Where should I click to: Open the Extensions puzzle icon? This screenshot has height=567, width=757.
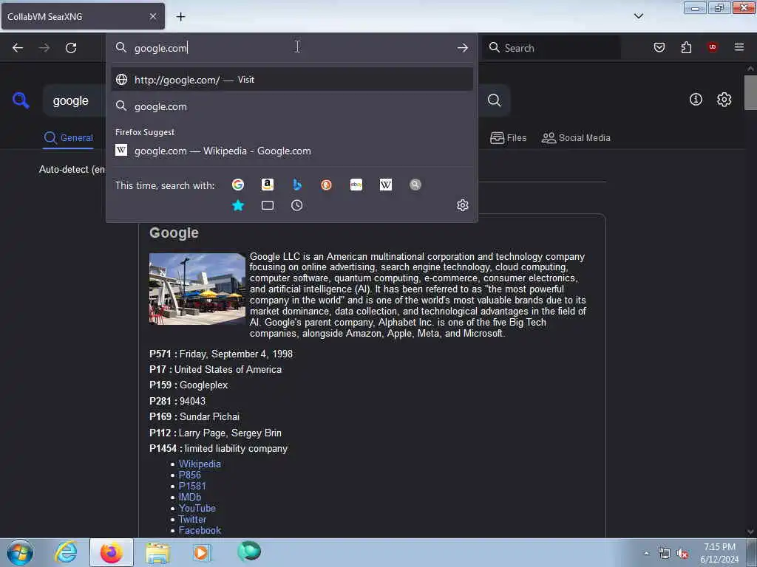686,47
